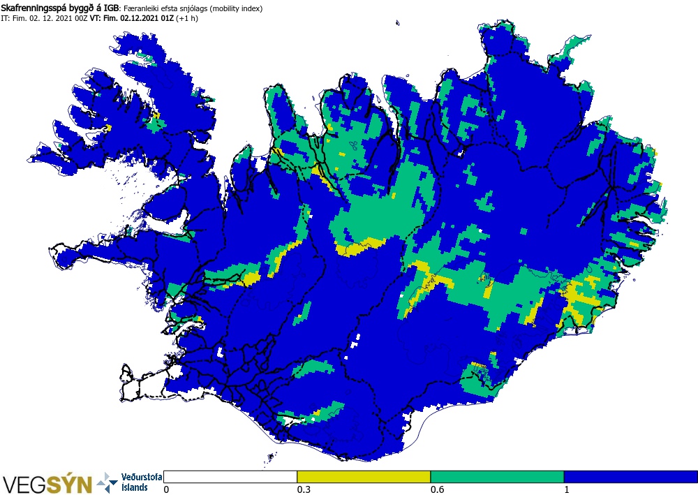The image size is (698, 495).
Task: Select the white legend color segment
Action: (x=230, y=477)
